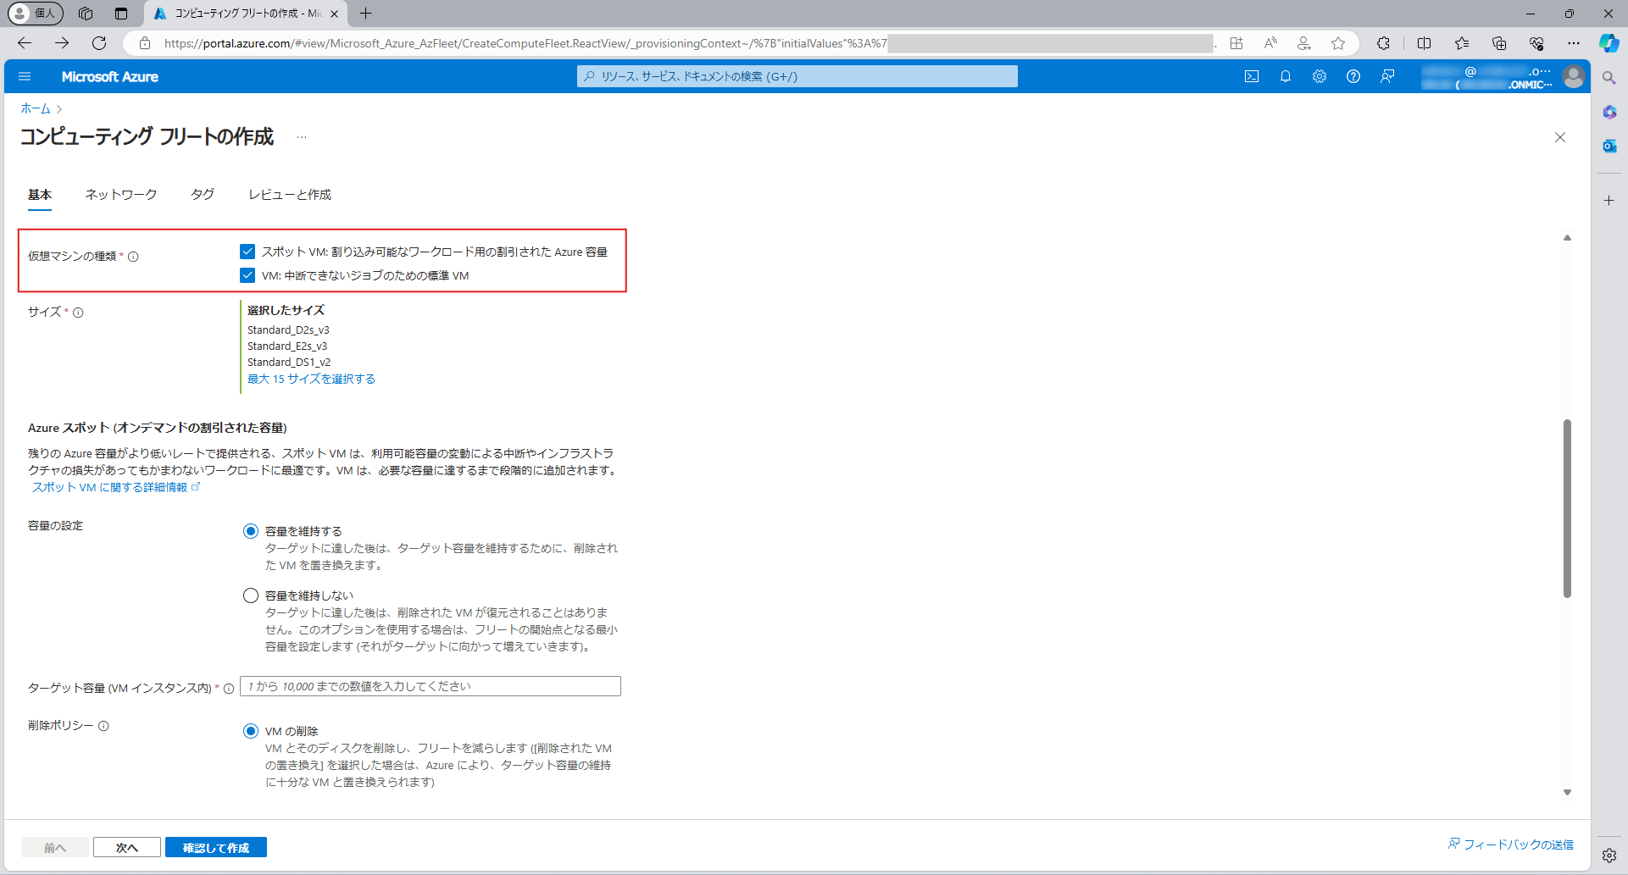Viewport: 1628px width, 875px height.
Task: Open Edge sidebar search icon
Action: coord(1609,78)
